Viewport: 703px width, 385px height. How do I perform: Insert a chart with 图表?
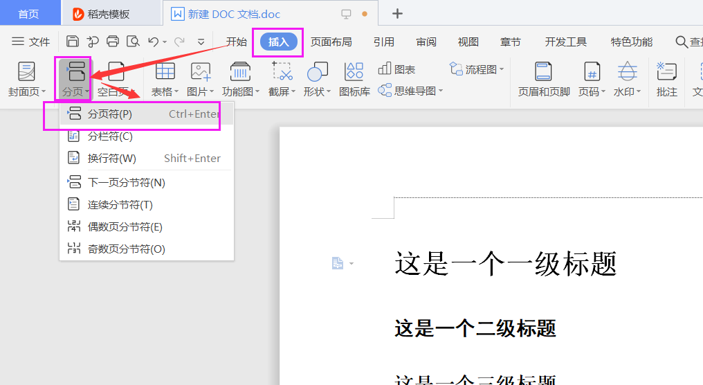pos(396,69)
